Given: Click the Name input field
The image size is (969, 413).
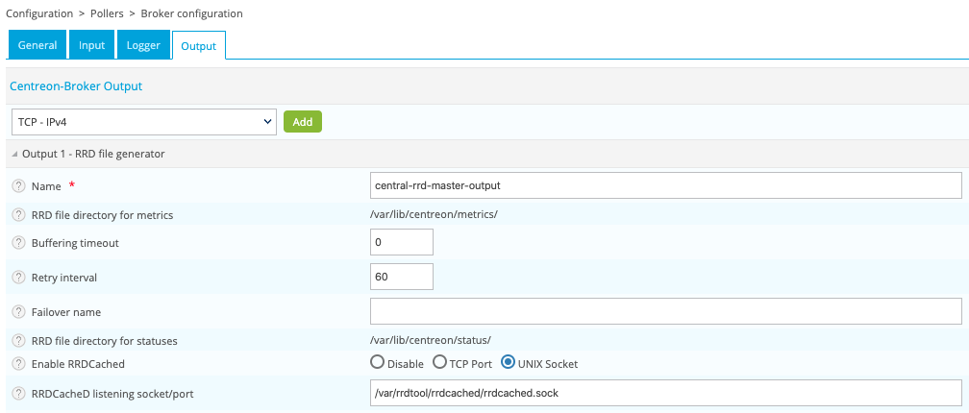Looking at the screenshot, I should click(666, 185).
